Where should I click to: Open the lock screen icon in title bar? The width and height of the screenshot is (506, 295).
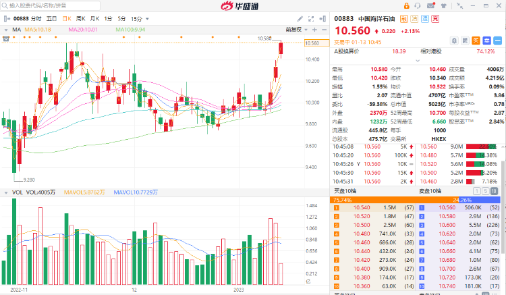point(406,6)
